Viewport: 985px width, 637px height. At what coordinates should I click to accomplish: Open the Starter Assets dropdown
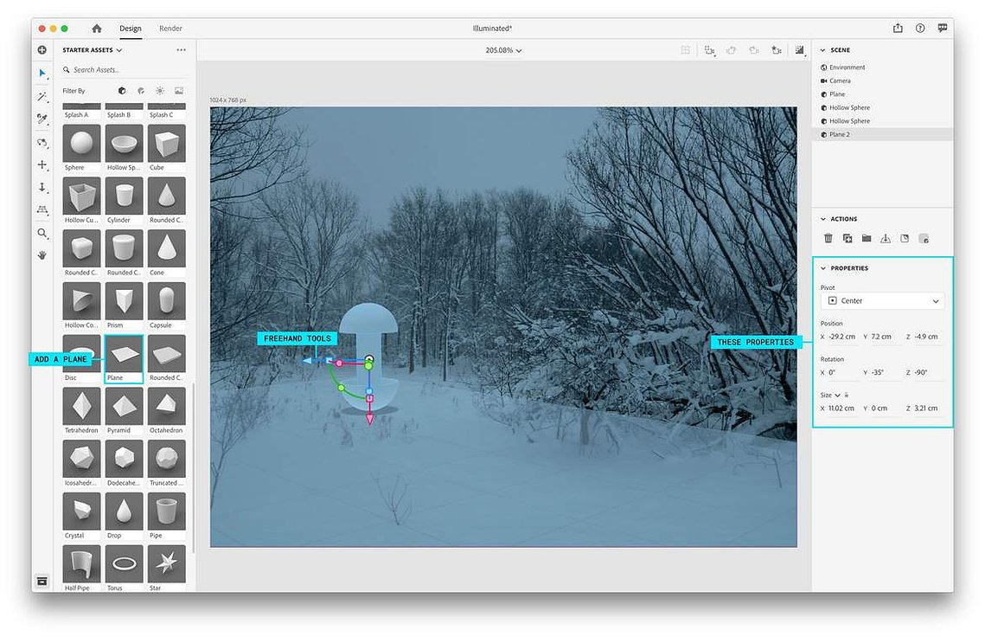[x=92, y=49]
